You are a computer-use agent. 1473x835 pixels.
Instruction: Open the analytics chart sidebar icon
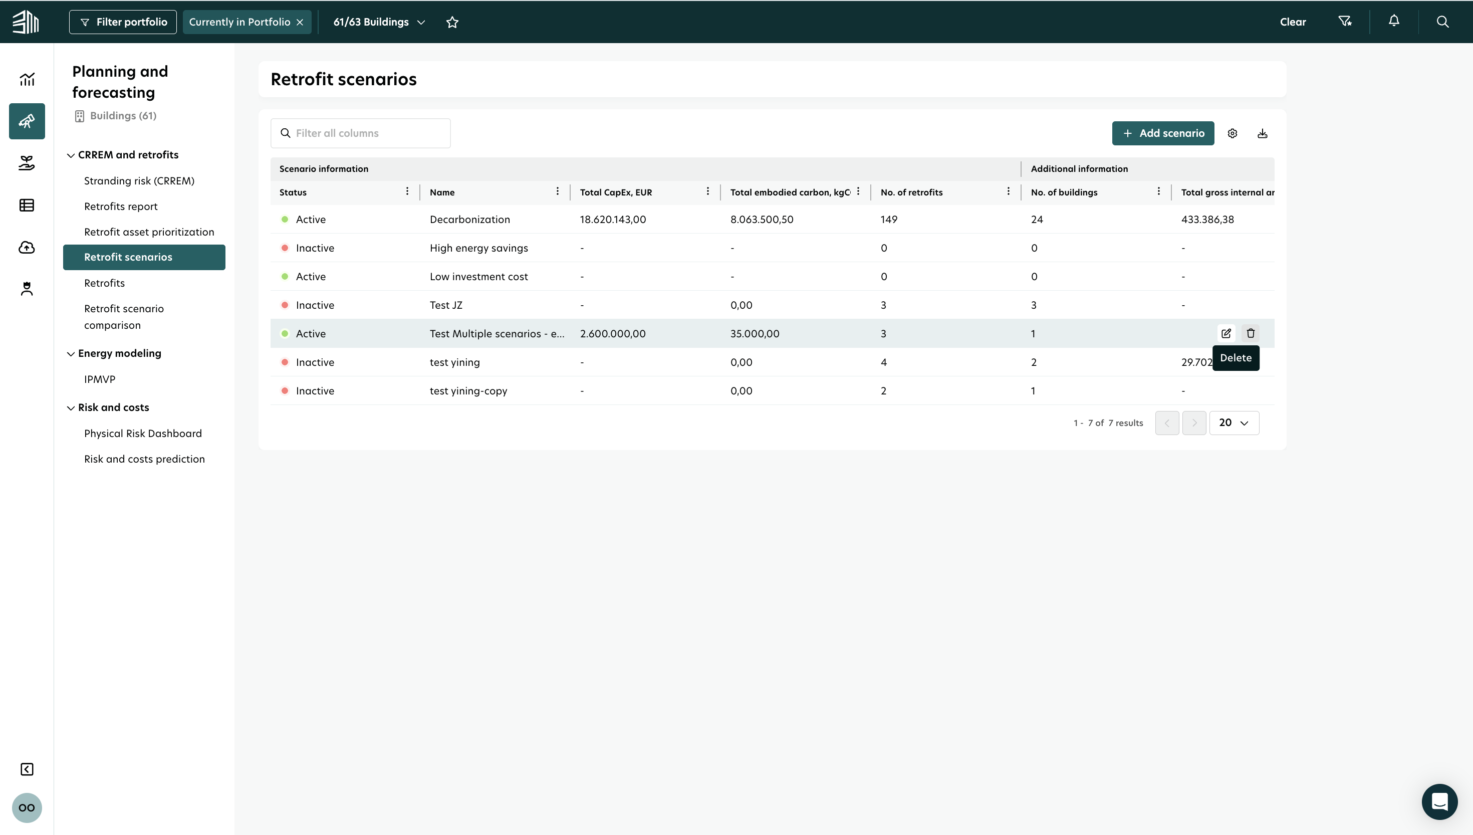[x=27, y=79]
